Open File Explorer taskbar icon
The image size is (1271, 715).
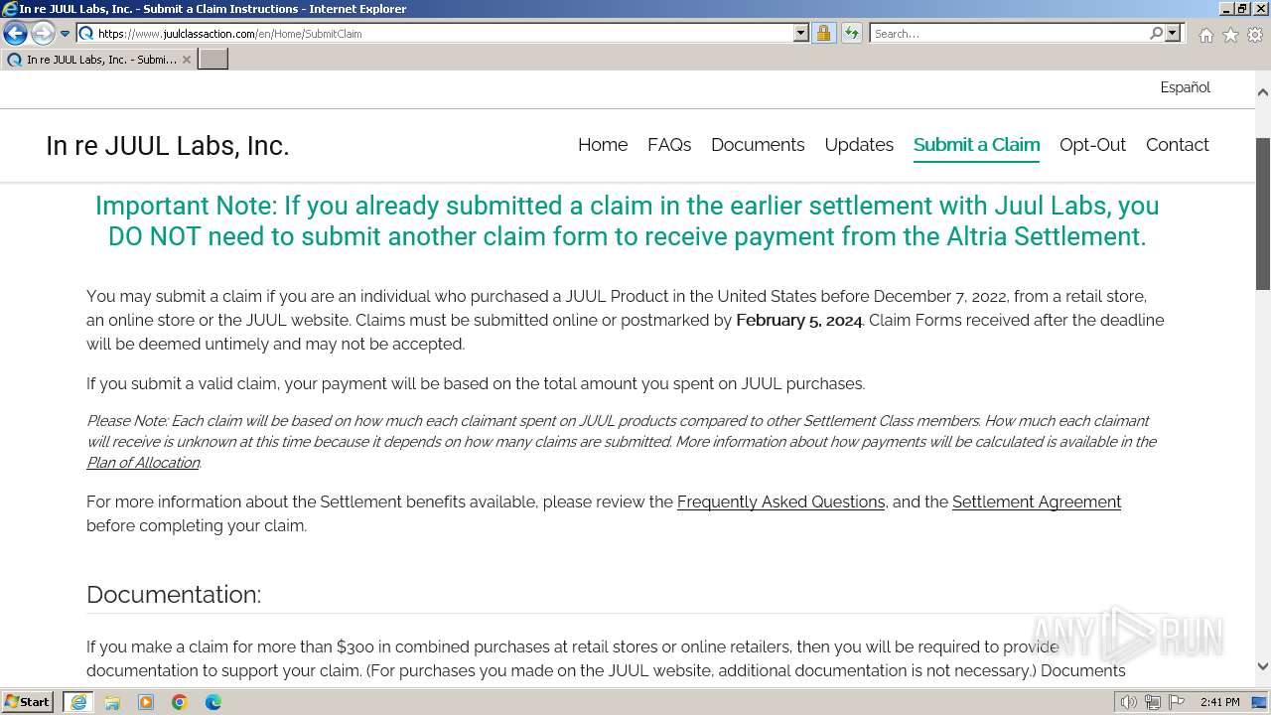tap(112, 702)
